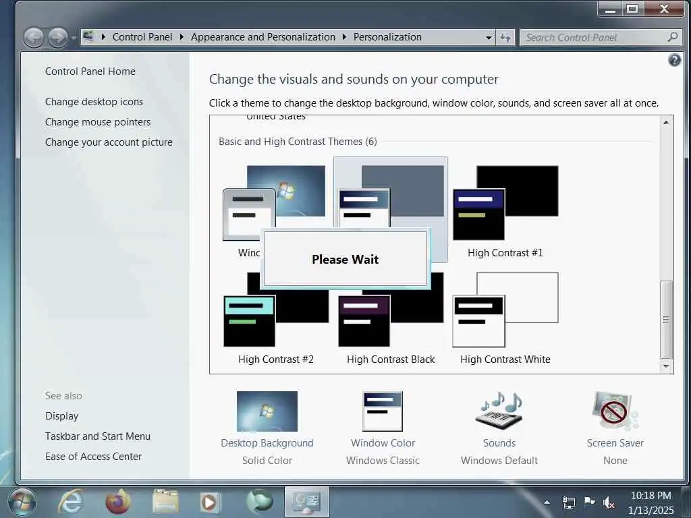Open the address bar history dropdown

point(489,38)
